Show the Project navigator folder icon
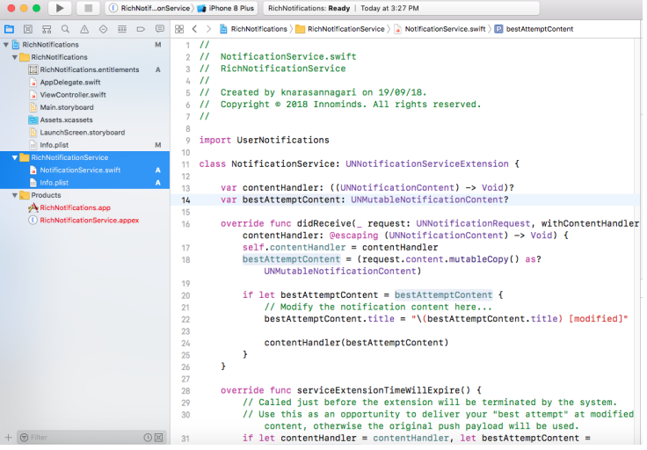Screen dimensions: 647x450 [x=9, y=29]
